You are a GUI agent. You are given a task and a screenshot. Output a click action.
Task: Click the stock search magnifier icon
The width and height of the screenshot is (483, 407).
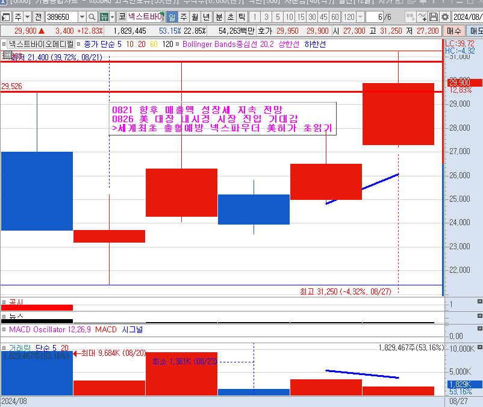92,17
